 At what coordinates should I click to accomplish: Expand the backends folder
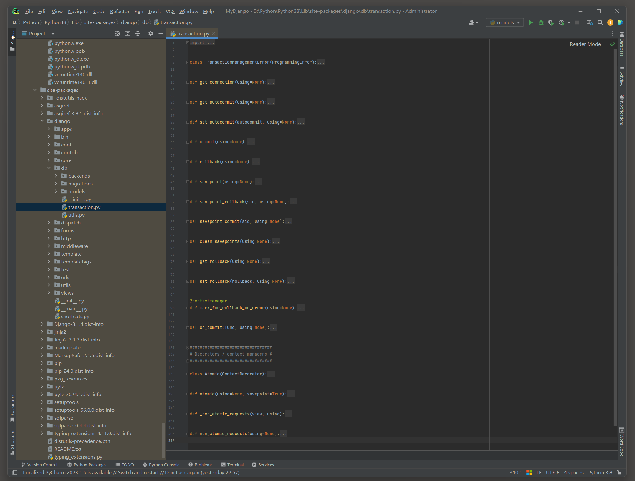tap(56, 176)
